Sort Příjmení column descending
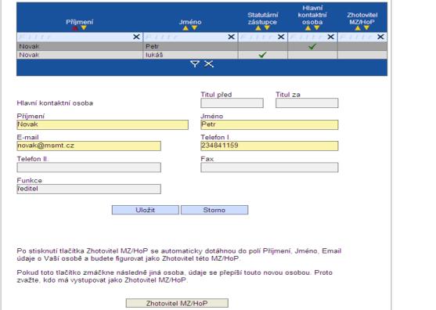 pyautogui.click(x=84, y=28)
